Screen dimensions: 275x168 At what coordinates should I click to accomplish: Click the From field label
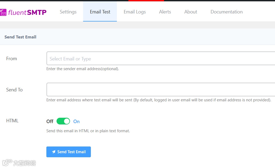coord(12,59)
